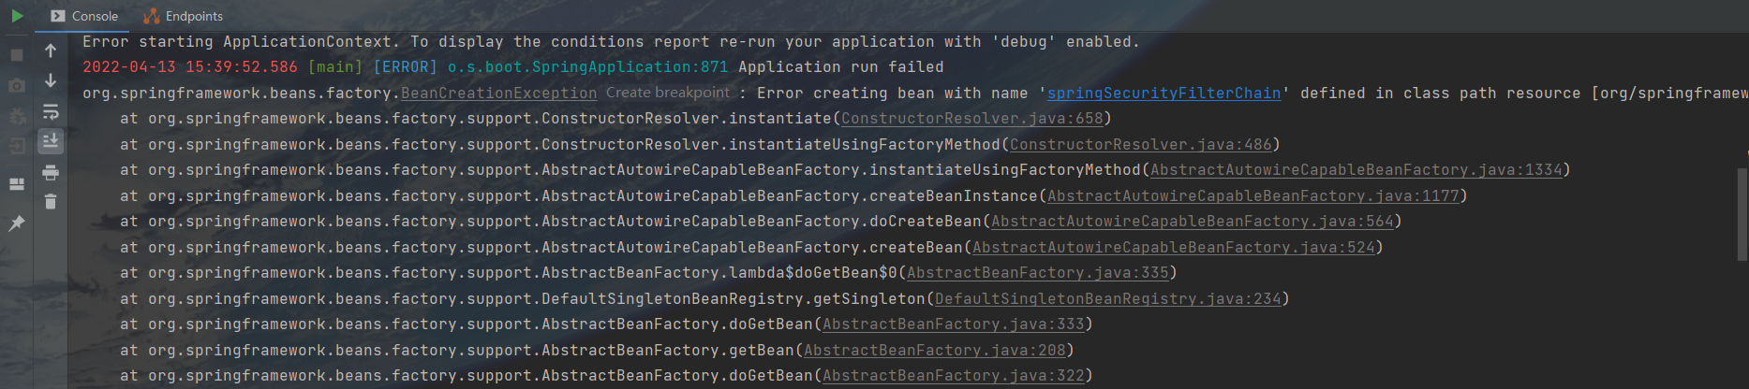Click the Stop process square icon

tap(17, 55)
